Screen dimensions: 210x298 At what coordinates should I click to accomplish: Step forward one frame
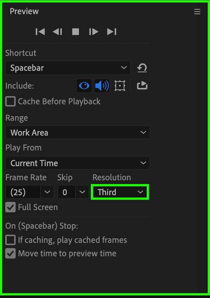click(x=94, y=32)
